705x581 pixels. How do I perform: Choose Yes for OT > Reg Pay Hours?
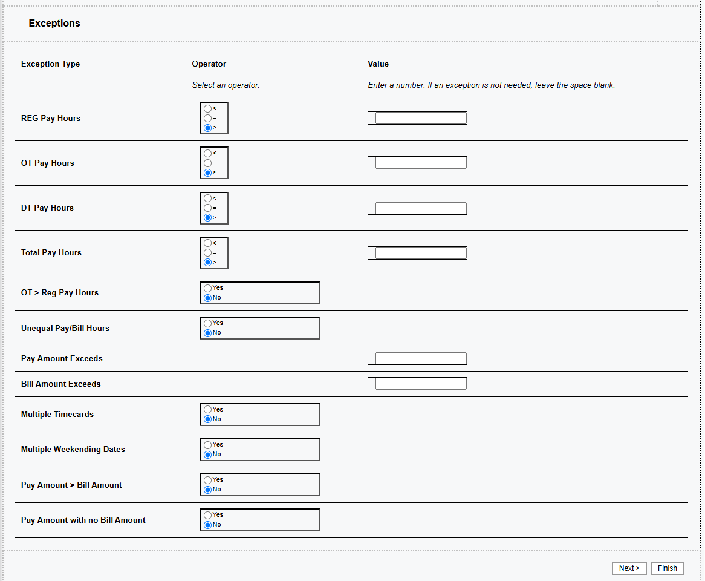[x=208, y=288]
